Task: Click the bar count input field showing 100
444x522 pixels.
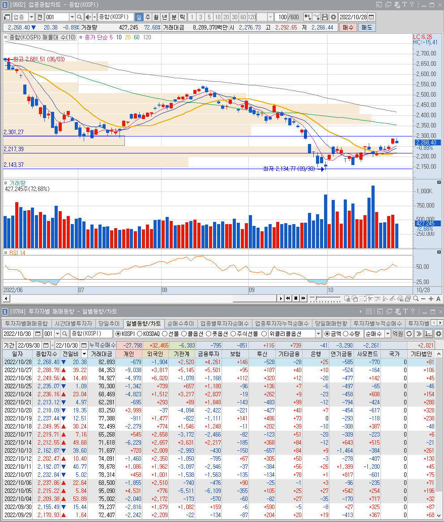Action: [x=281, y=17]
